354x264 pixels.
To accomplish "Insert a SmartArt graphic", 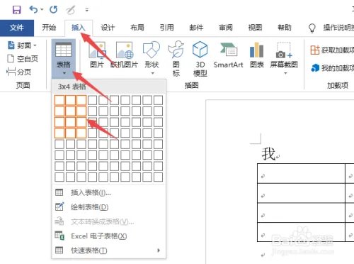I will click(228, 55).
